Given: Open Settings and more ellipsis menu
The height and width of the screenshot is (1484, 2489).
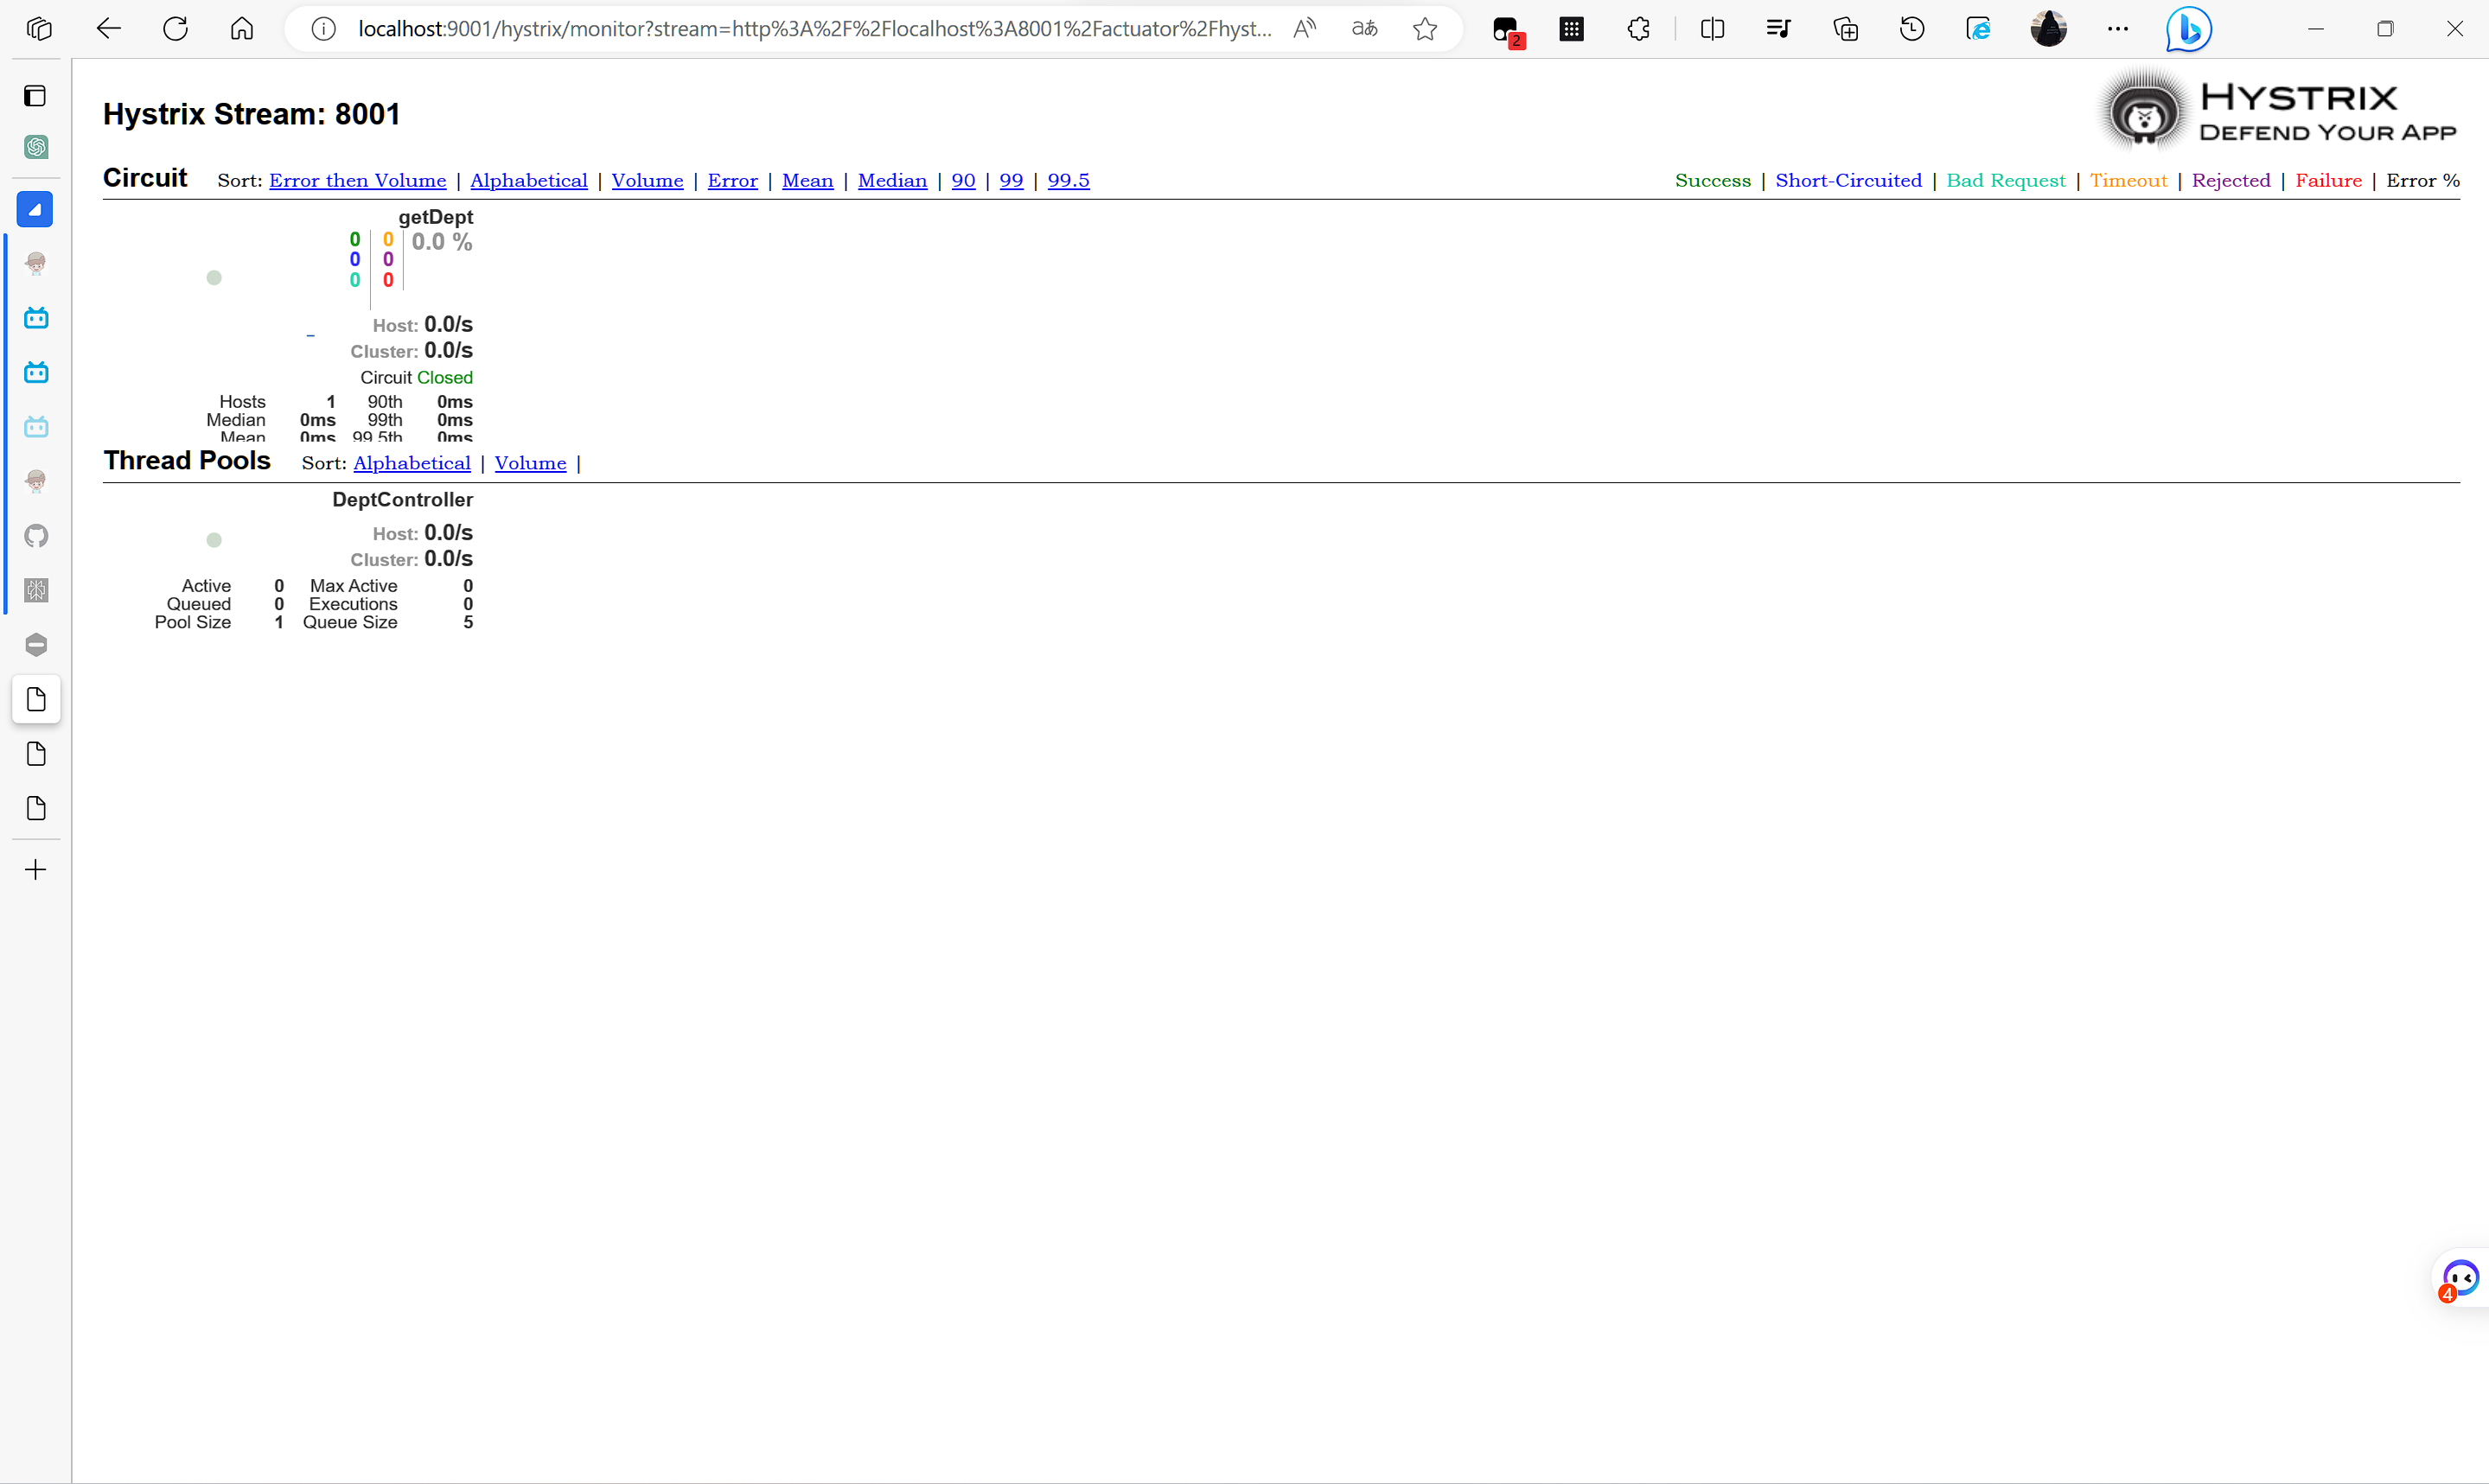Looking at the screenshot, I should (x=2117, y=29).
